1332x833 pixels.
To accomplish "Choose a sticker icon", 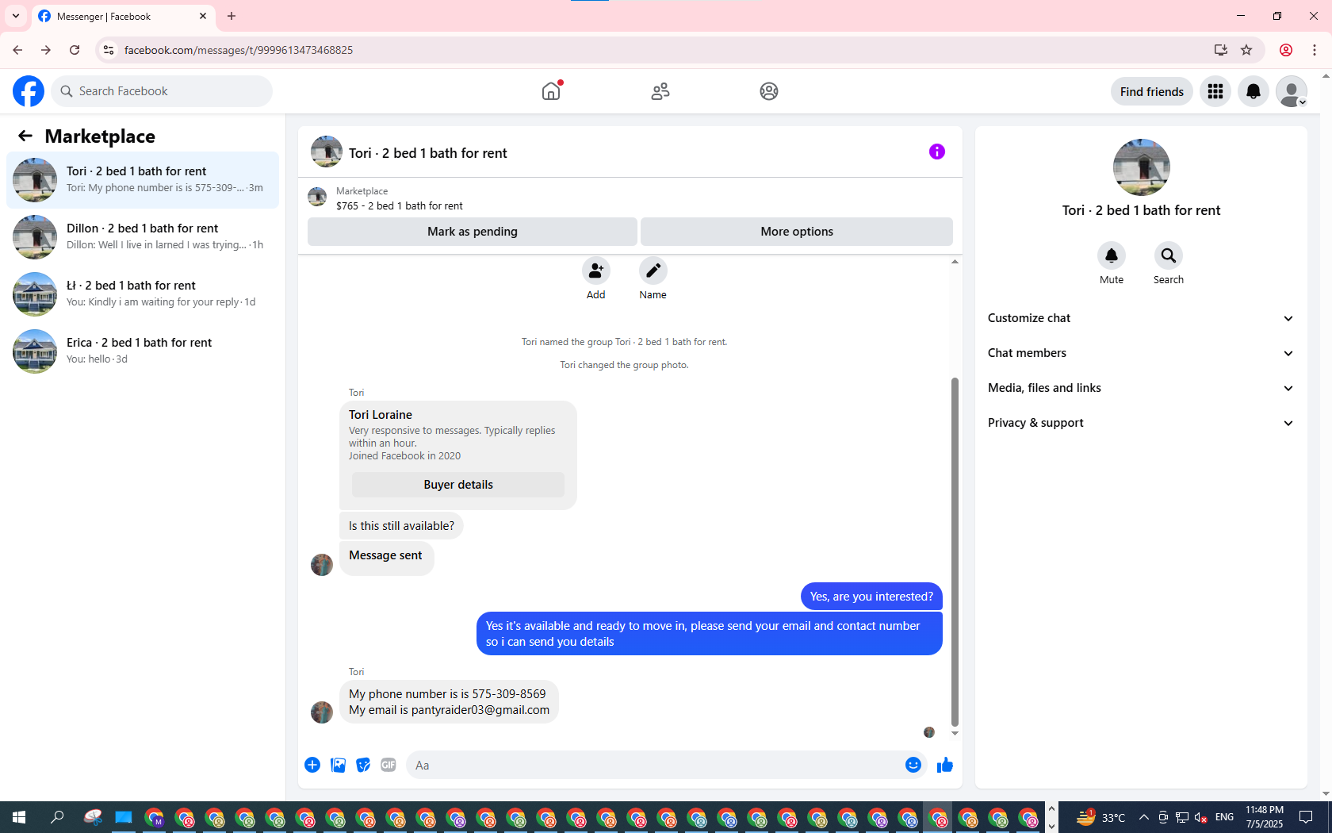I will click(x=363, y=765).
